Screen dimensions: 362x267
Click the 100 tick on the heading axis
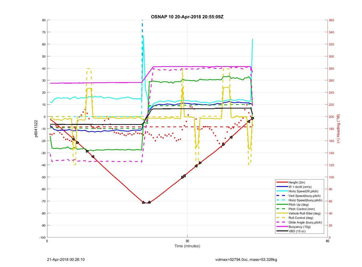click(x=332, y=177)
